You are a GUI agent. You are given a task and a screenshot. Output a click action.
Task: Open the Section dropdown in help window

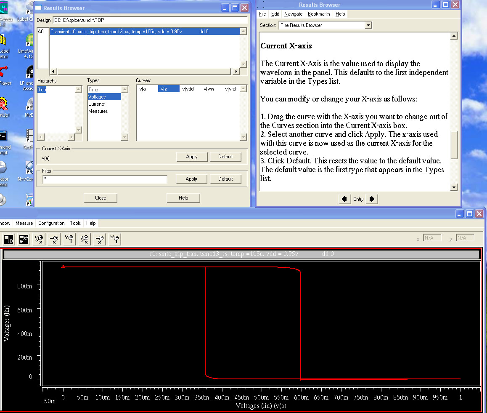(x=368, y=25)
